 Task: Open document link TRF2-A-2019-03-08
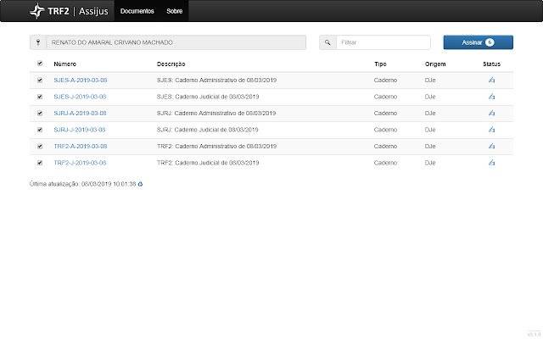pos(81,147)
